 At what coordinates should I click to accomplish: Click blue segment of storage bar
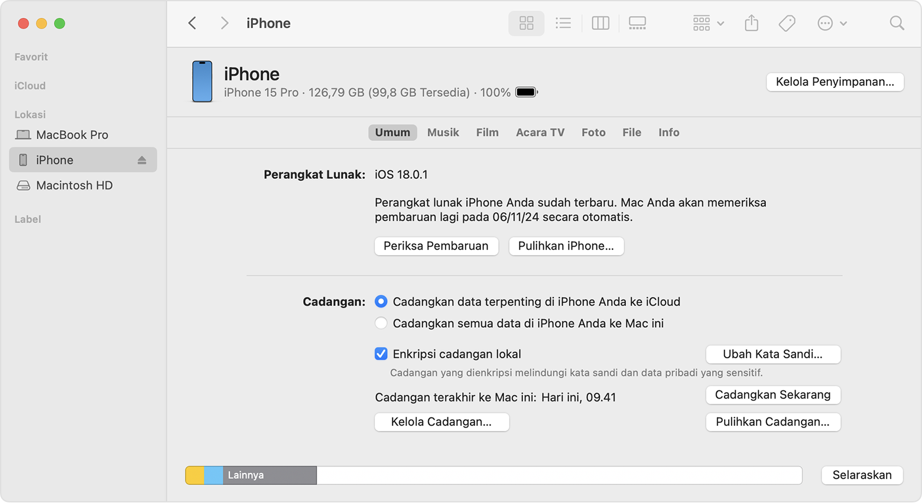(213, 475)
